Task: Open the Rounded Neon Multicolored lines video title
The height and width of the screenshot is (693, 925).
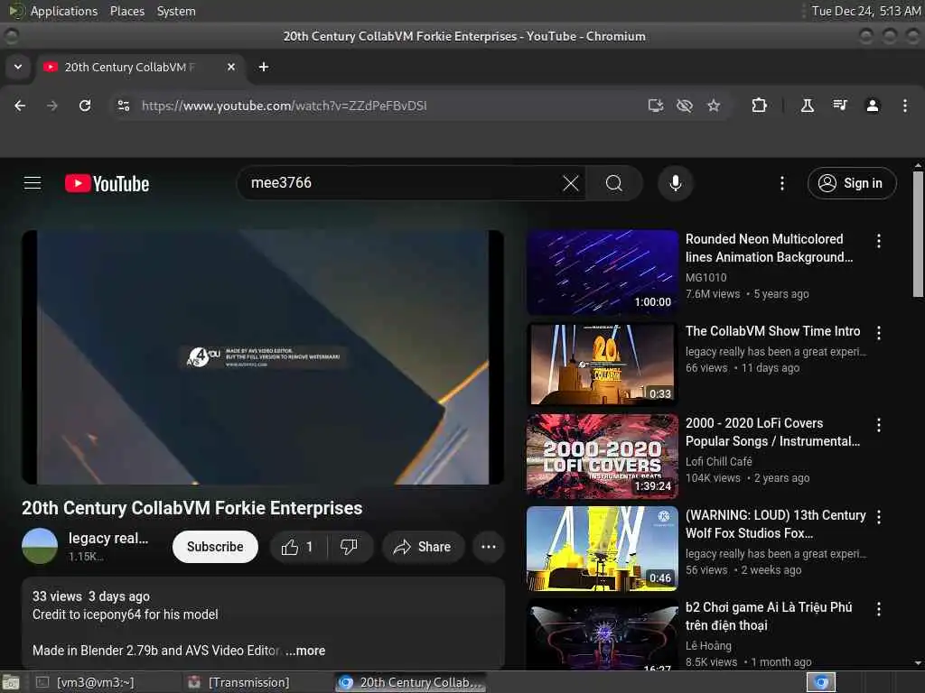Action: pos(769,248)
